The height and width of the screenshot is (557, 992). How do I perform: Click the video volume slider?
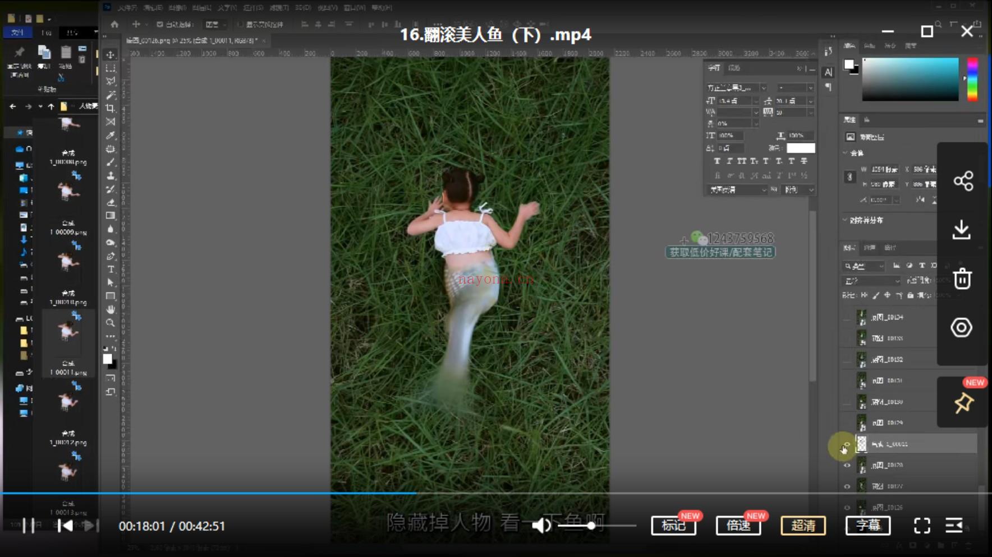[596, 526]
